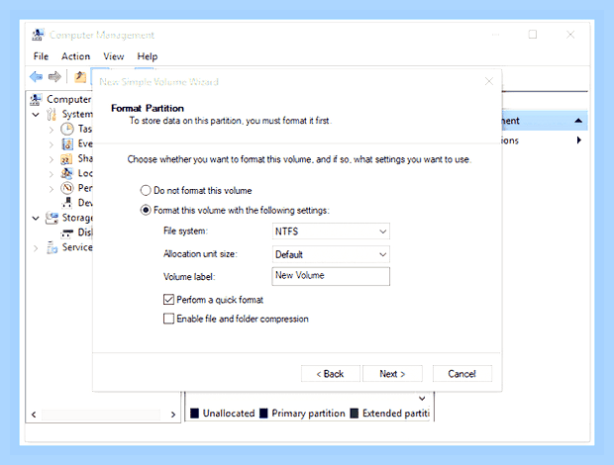The image size is (614, 465).
Task: Expand the Event Viewer node
Action: point(51,144)
